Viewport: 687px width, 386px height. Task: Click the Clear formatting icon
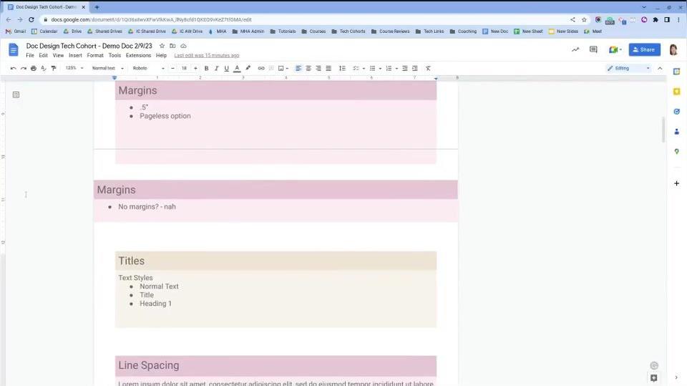(428, 68)
